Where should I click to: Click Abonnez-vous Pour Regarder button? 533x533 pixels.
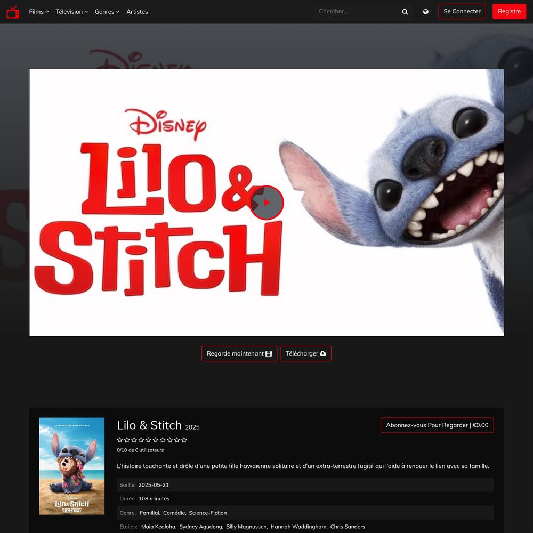437,425
